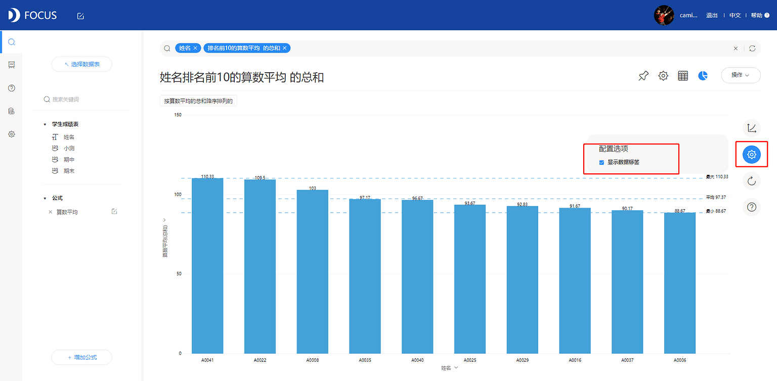Uncheck 显示数据标签 checkbox

click(601, 162)
